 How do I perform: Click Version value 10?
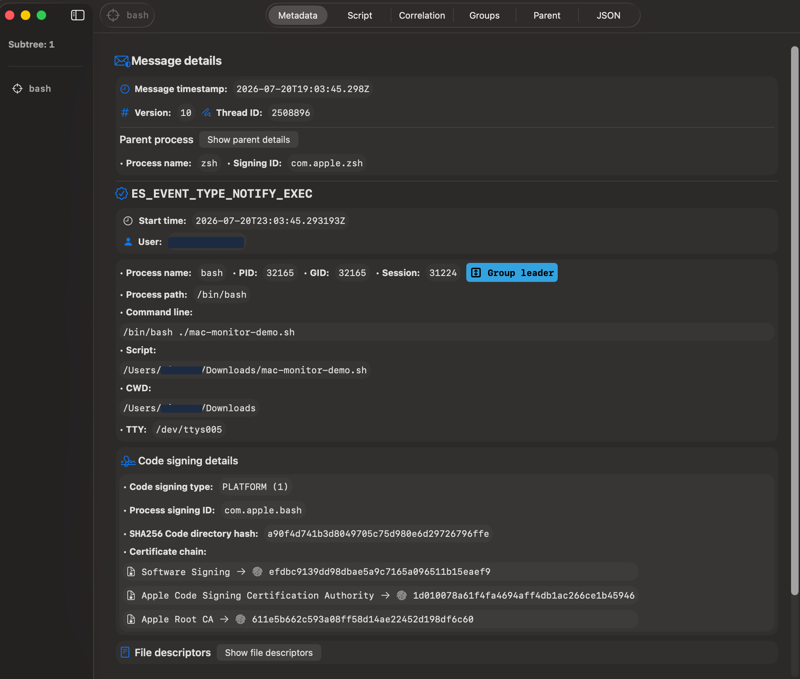(186, 113)
